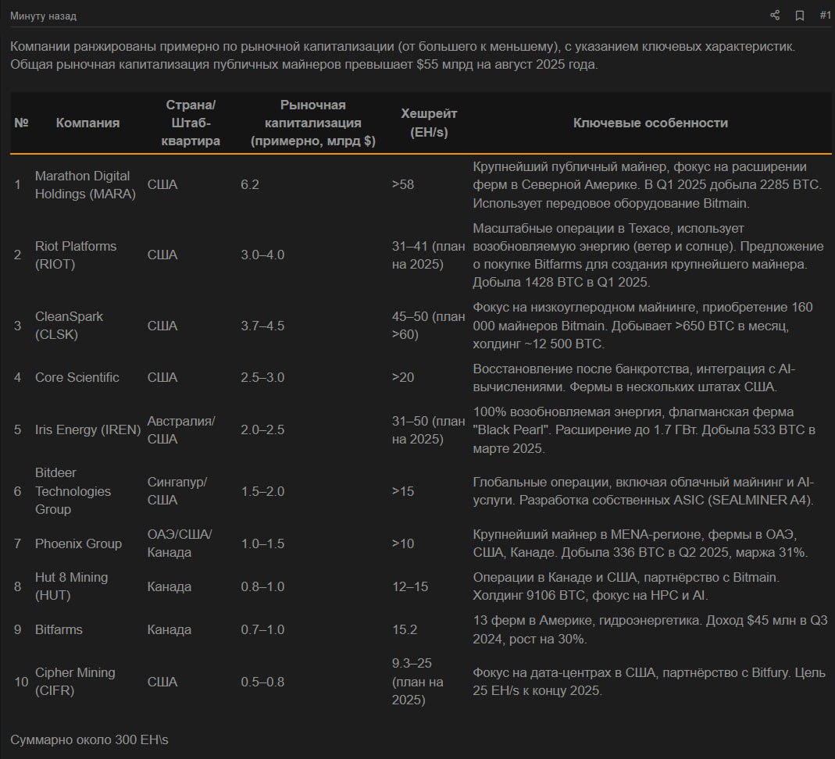Select the "Bitdeer Technologies Group" cell
The height and width of the screenshot is (759, 835).
[x=73, y=490]
